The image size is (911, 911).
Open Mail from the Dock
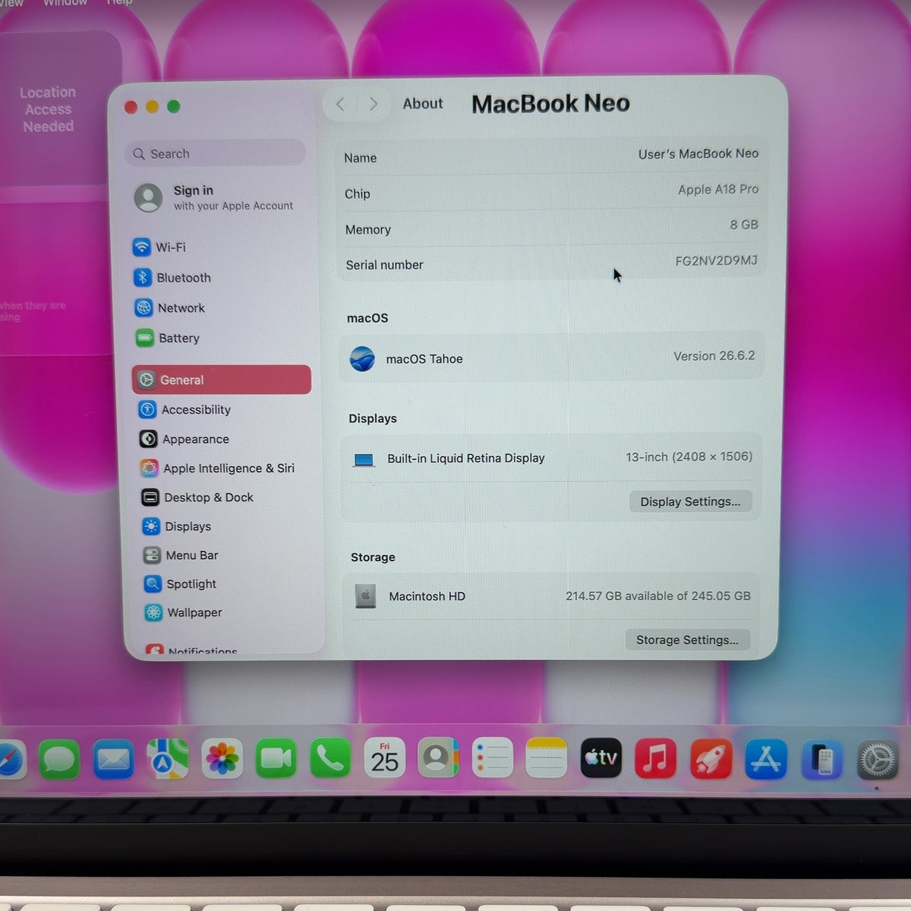tap(114, 758)
